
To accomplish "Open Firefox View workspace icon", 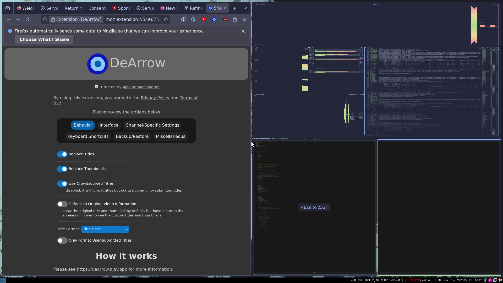I will point(8,8).
